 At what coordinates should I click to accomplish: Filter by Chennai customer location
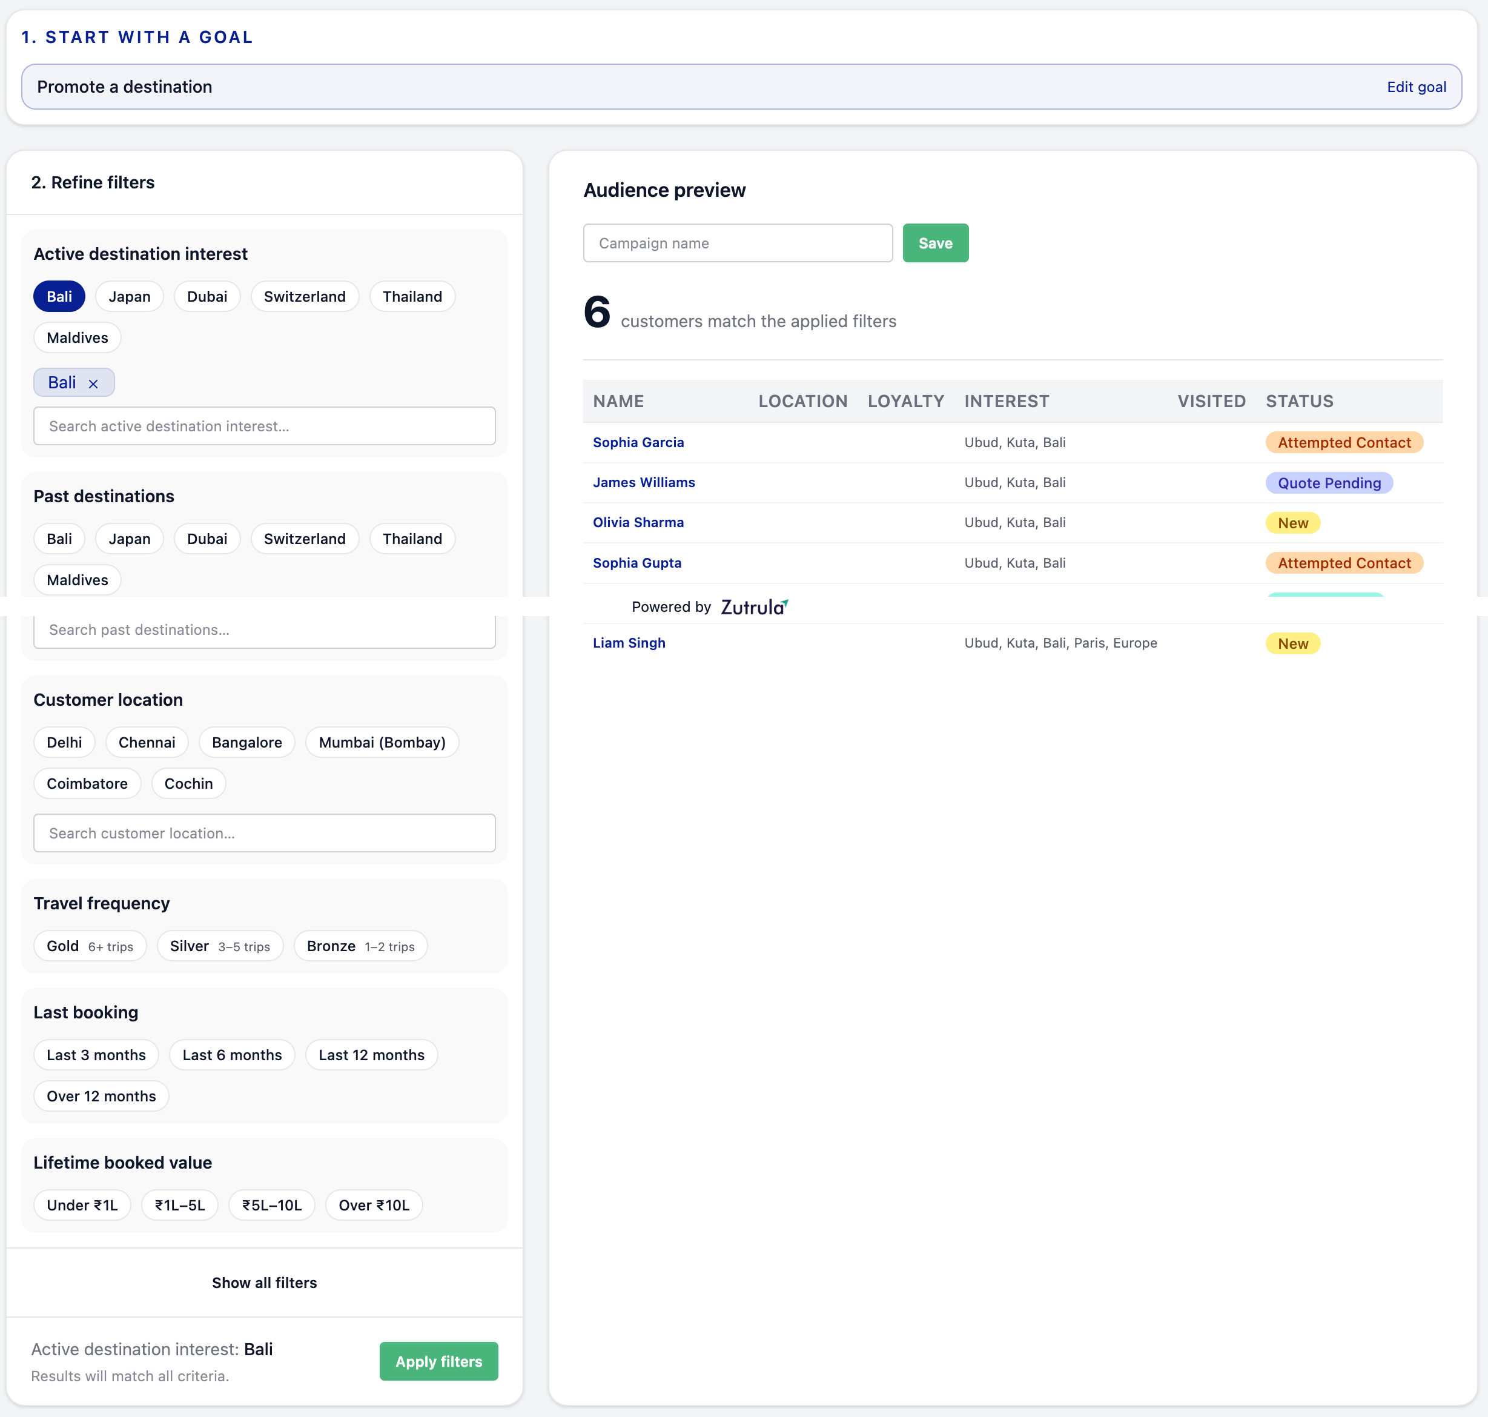coord(147,743)
